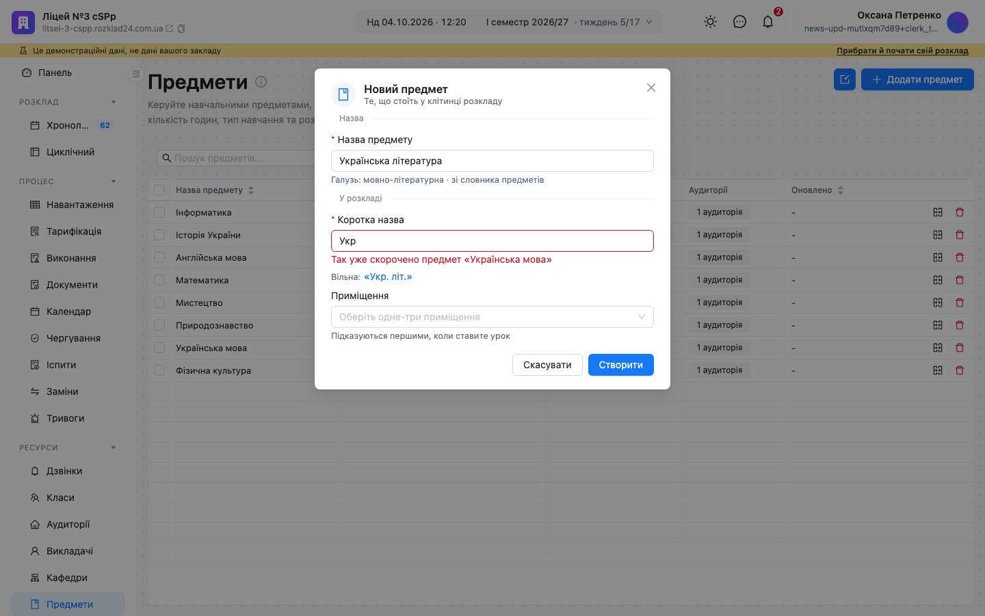Image resolution: width=985 pixels, height=616 pixels.
Task: Click the Коротка назва input field
Action: [492, 241]
